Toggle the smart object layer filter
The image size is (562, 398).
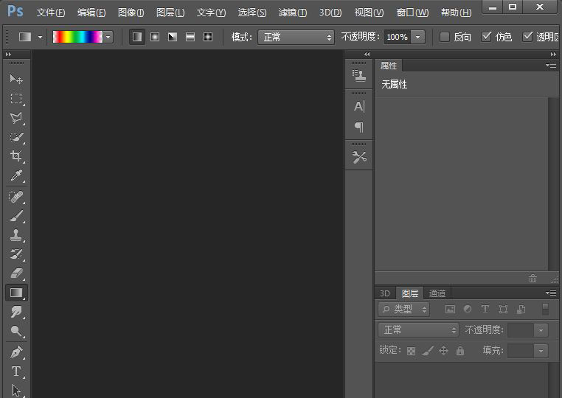tap(521, 309)
